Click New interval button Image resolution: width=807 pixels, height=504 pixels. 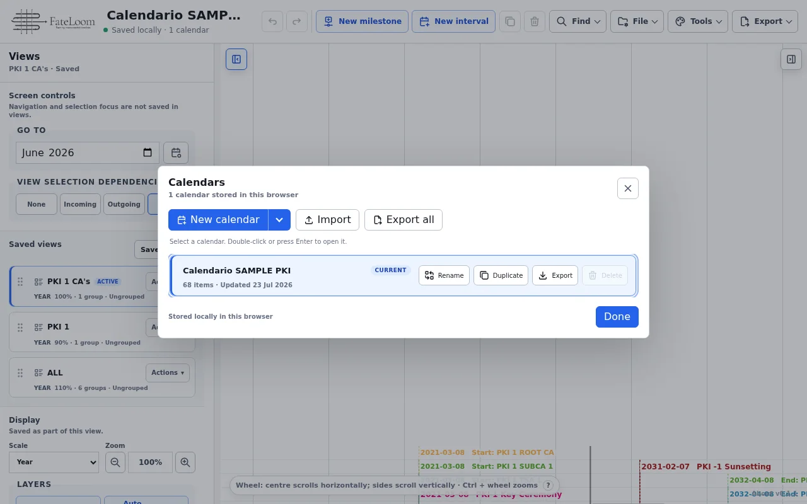(454, 21)
